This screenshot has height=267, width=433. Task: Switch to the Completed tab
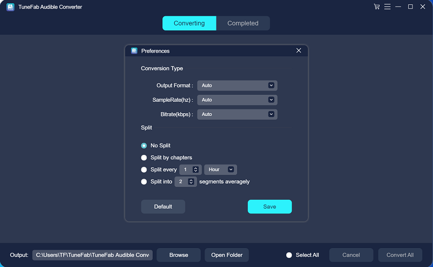(242, 23)
